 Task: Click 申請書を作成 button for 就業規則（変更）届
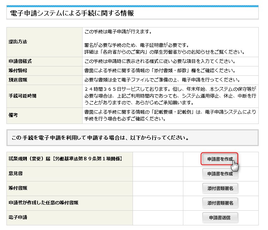point(220,159)
